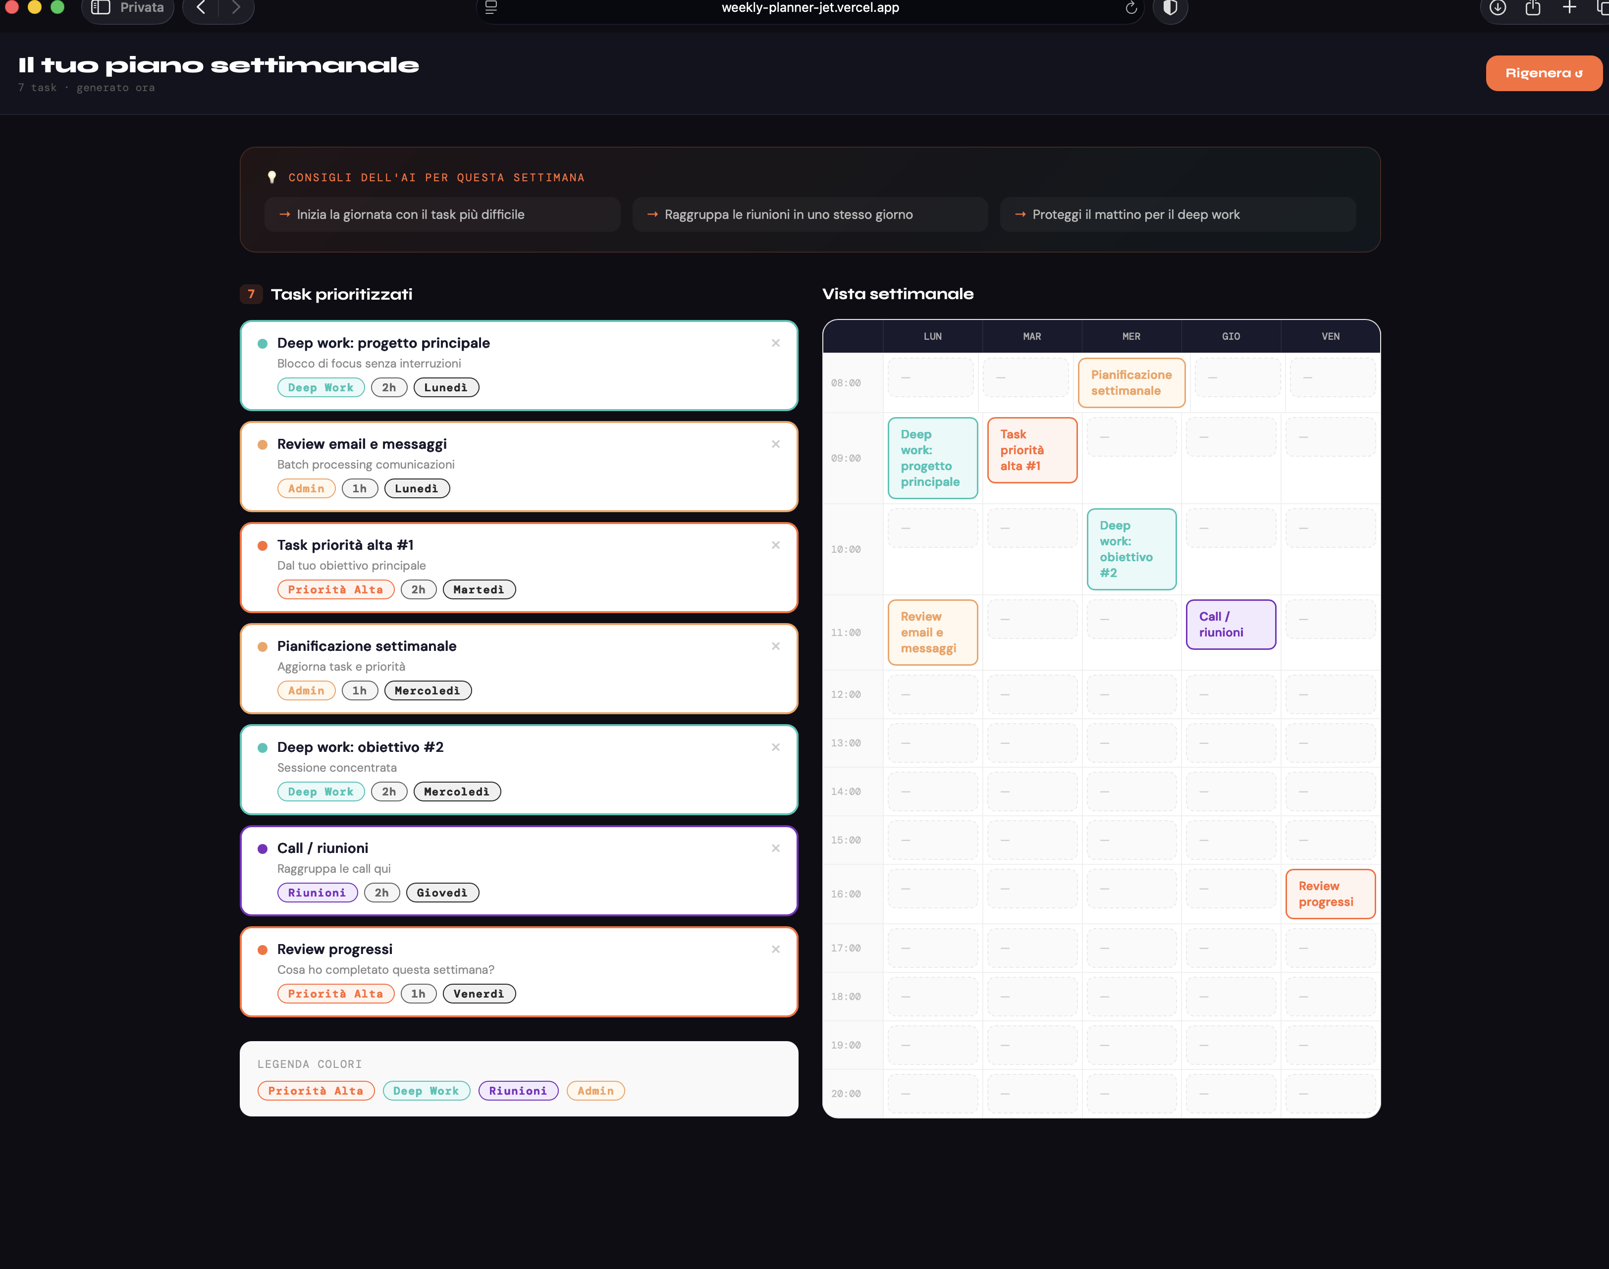The image size is (1609, 1269).
Task: Click 2h duration on Deep work: obiettivo #2
Action: pos(389,792)
